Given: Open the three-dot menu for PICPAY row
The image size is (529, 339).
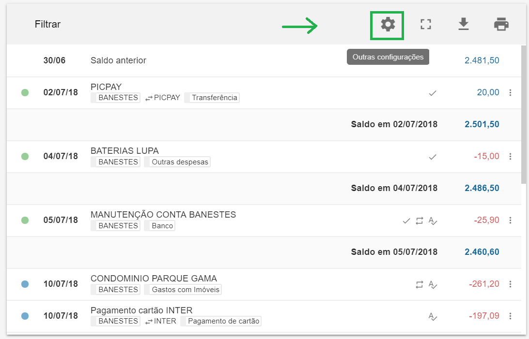Looking at the screenshot, I should 510,93.
